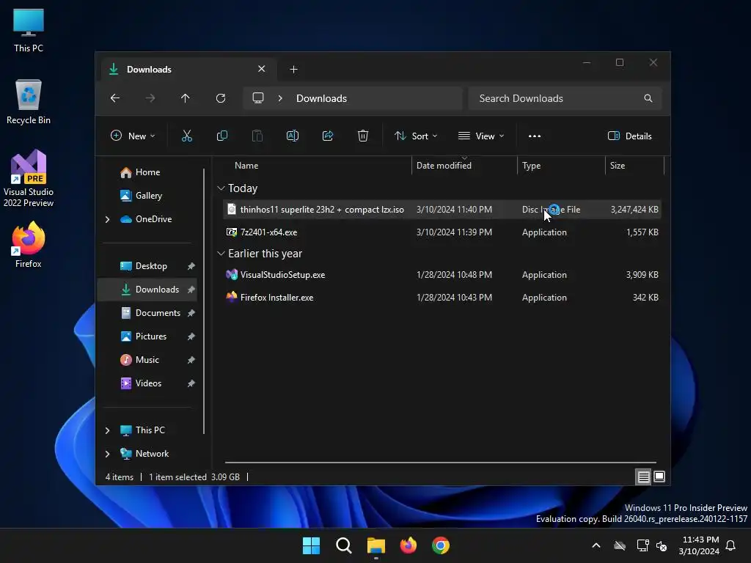Open the View dropdown

click(x=481, y=136)
